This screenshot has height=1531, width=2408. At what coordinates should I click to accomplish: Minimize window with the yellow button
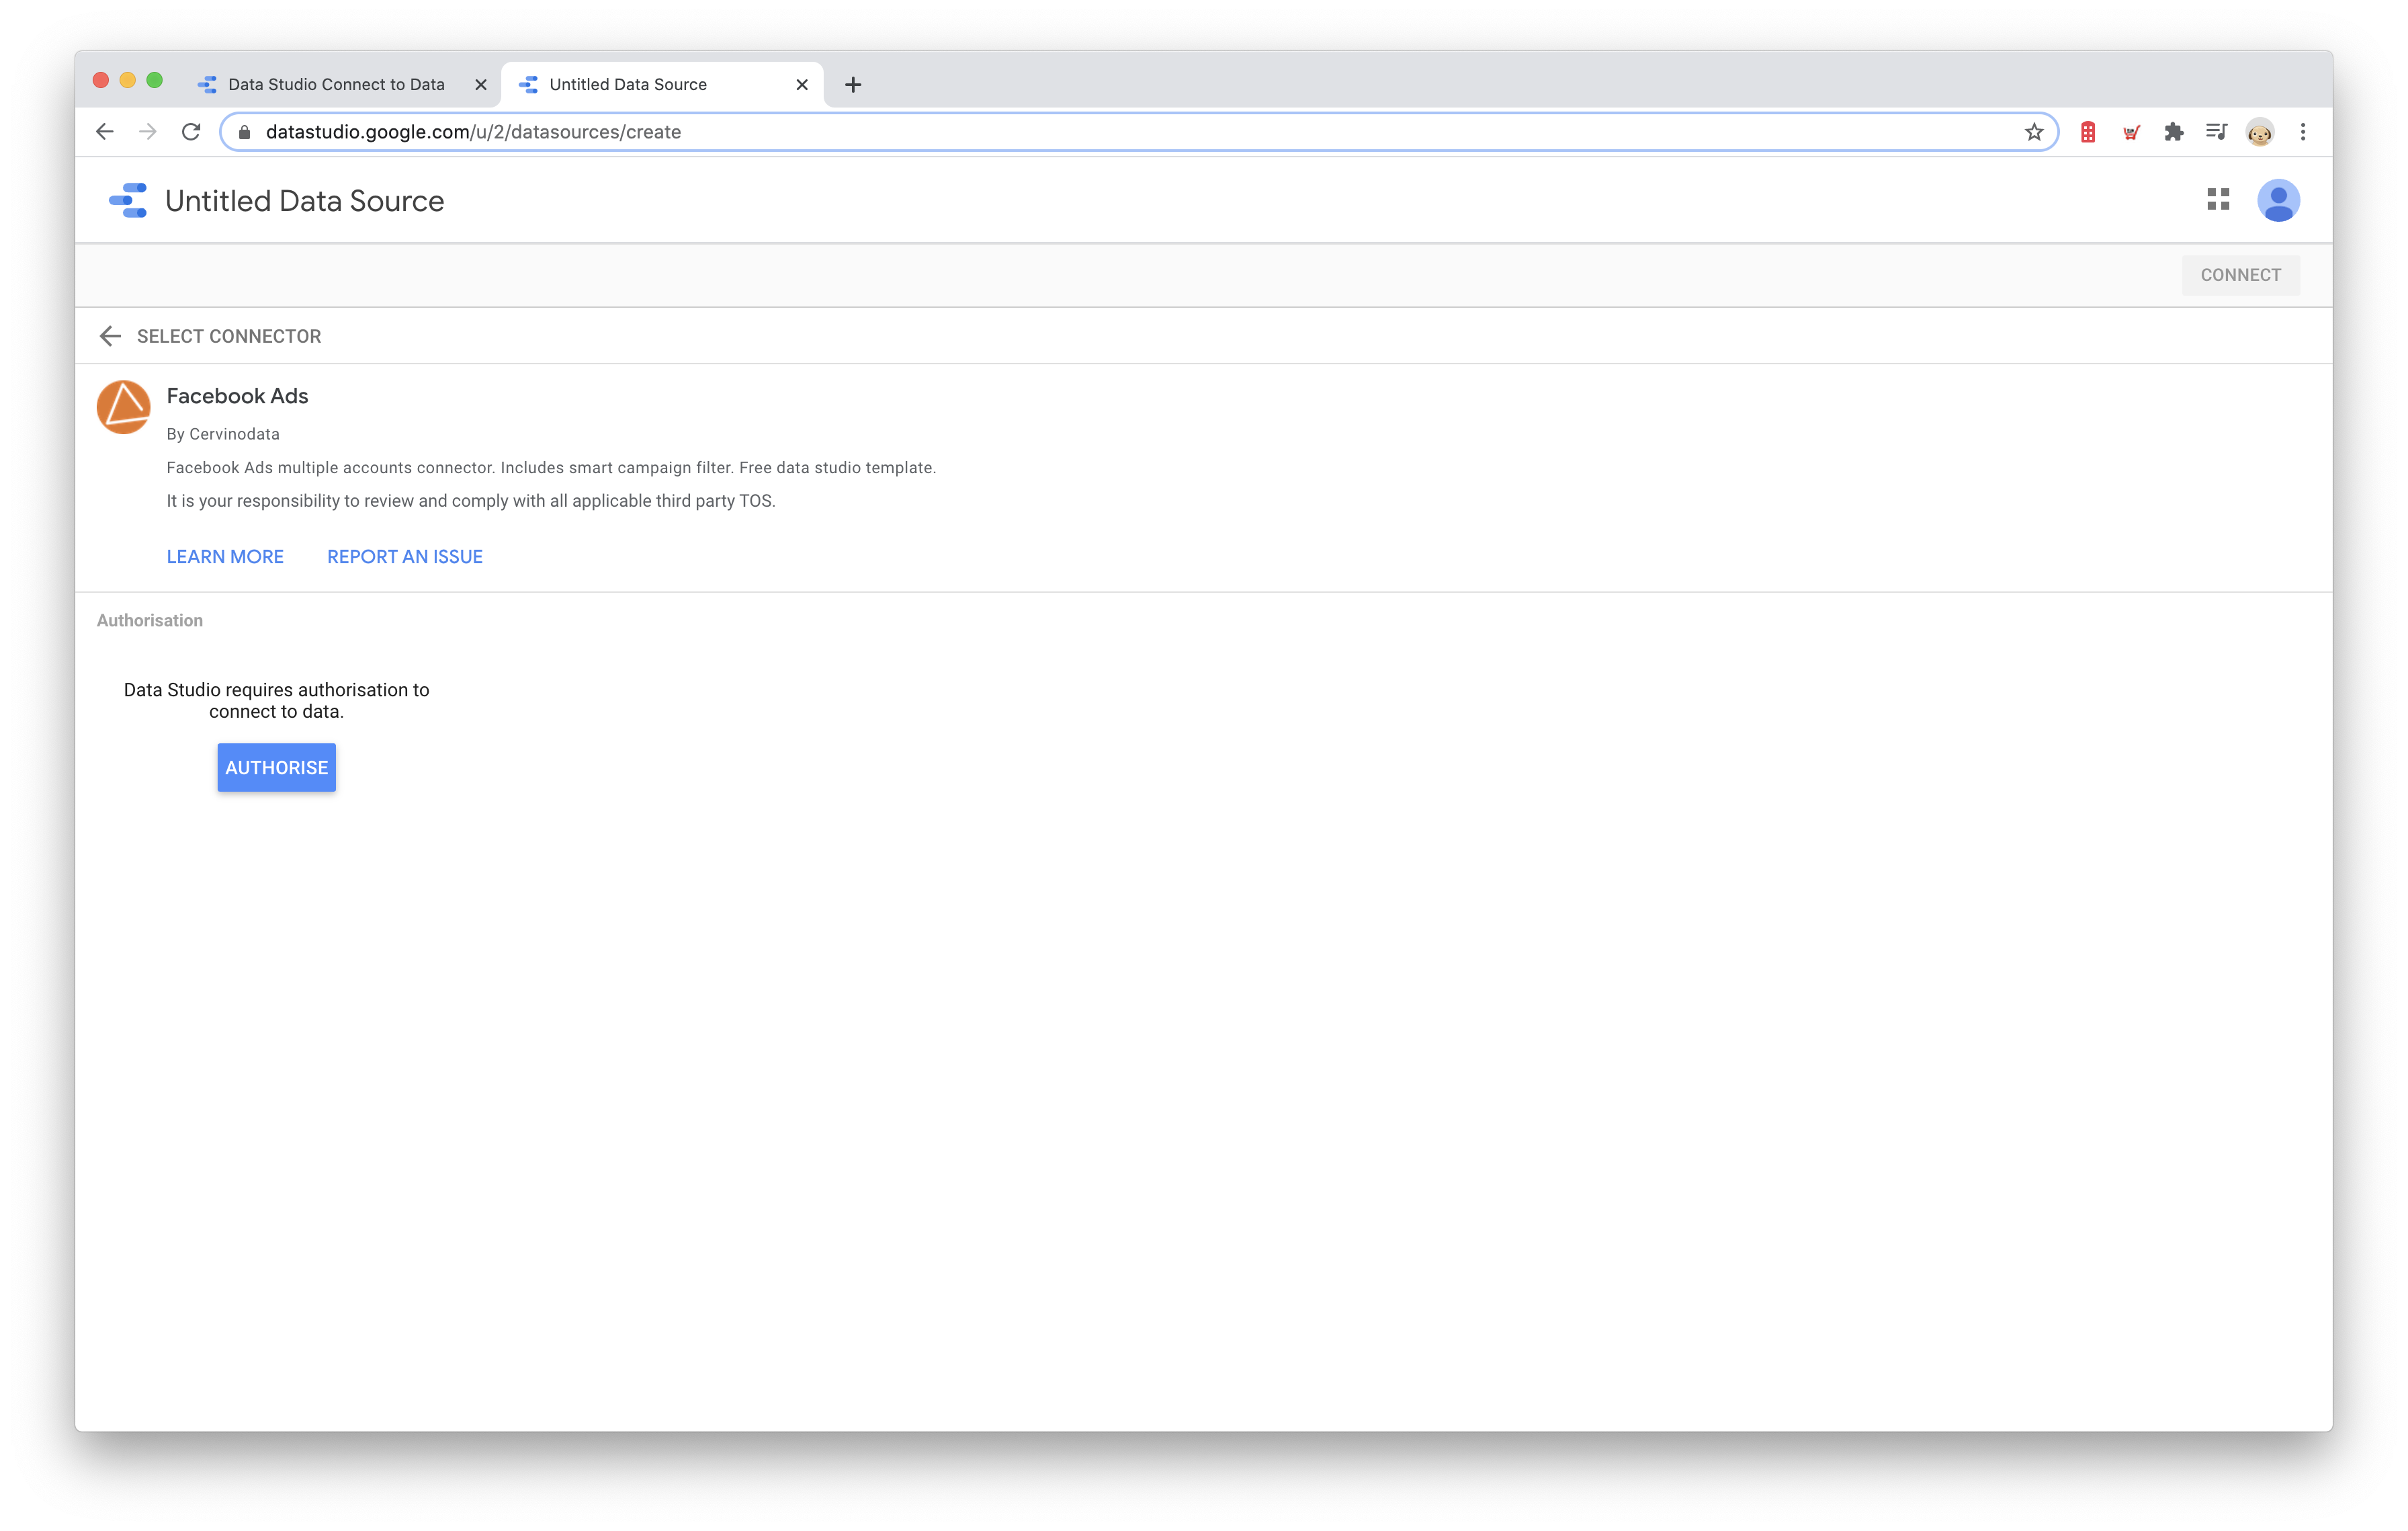128,80
